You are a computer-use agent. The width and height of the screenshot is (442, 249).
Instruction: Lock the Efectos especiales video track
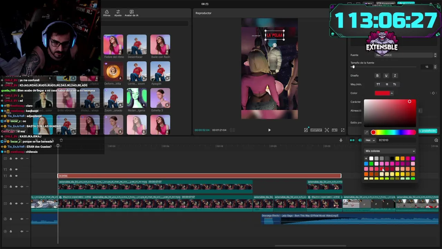tap(11, 203)
